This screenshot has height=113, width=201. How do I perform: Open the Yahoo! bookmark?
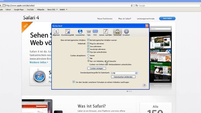click(8, 9)
